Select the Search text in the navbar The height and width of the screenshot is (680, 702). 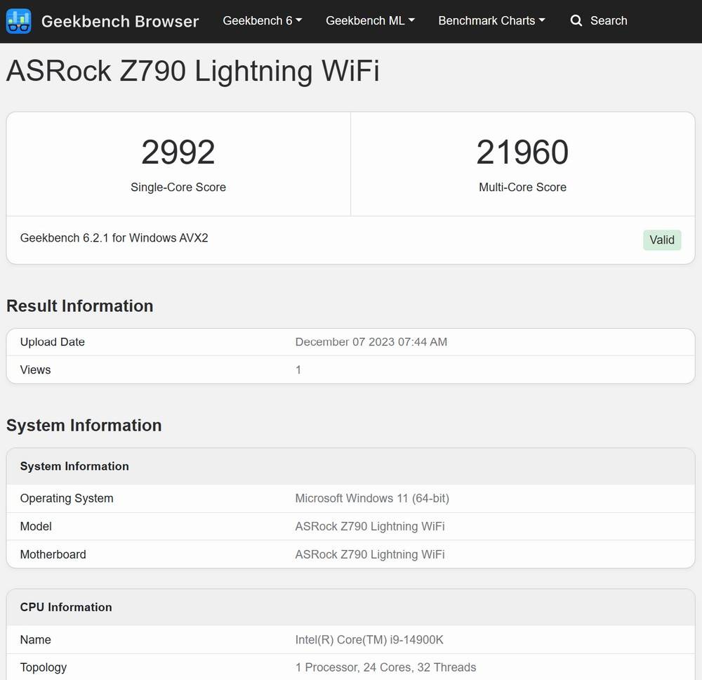point(609,21)
